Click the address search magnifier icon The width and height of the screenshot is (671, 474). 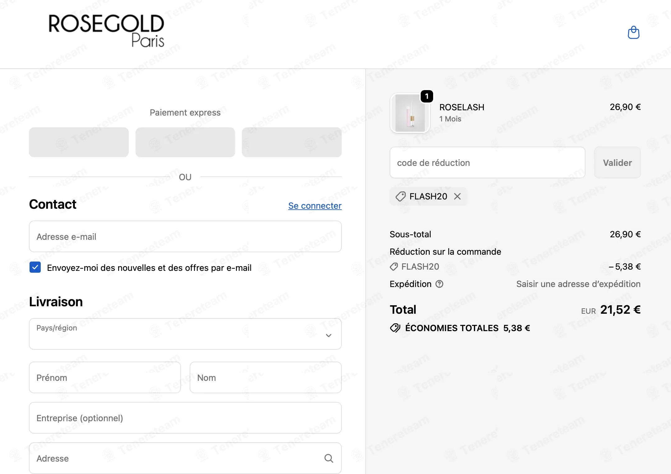coord(329,458)
